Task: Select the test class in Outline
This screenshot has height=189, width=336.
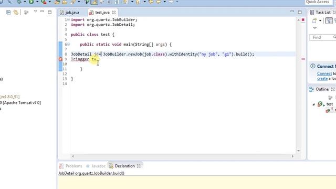Action: point(330,104)
